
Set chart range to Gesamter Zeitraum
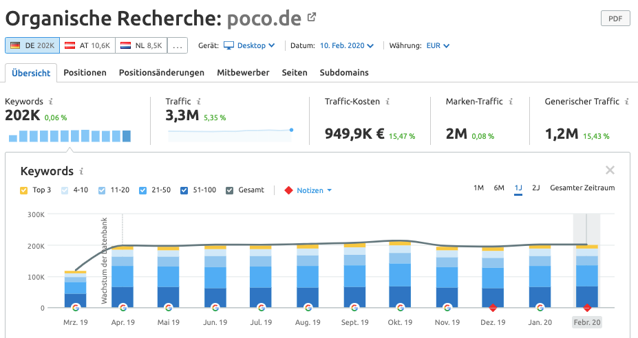tap(582, 188)
